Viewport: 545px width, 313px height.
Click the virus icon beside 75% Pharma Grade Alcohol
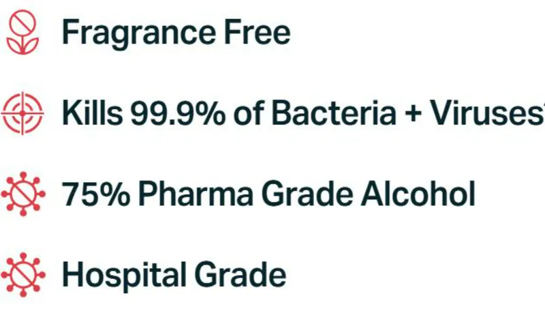[x=22, y=194]
